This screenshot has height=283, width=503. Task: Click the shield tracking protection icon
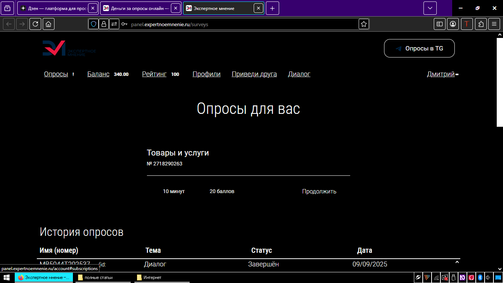tap(94, 24)
